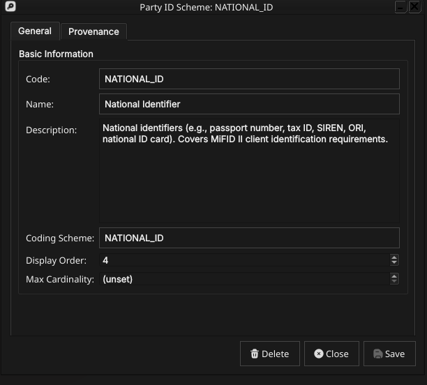Click inside the Description text area
Viewport: 427px width, 385px height.
pyautogui.click(x=249, y=171)
